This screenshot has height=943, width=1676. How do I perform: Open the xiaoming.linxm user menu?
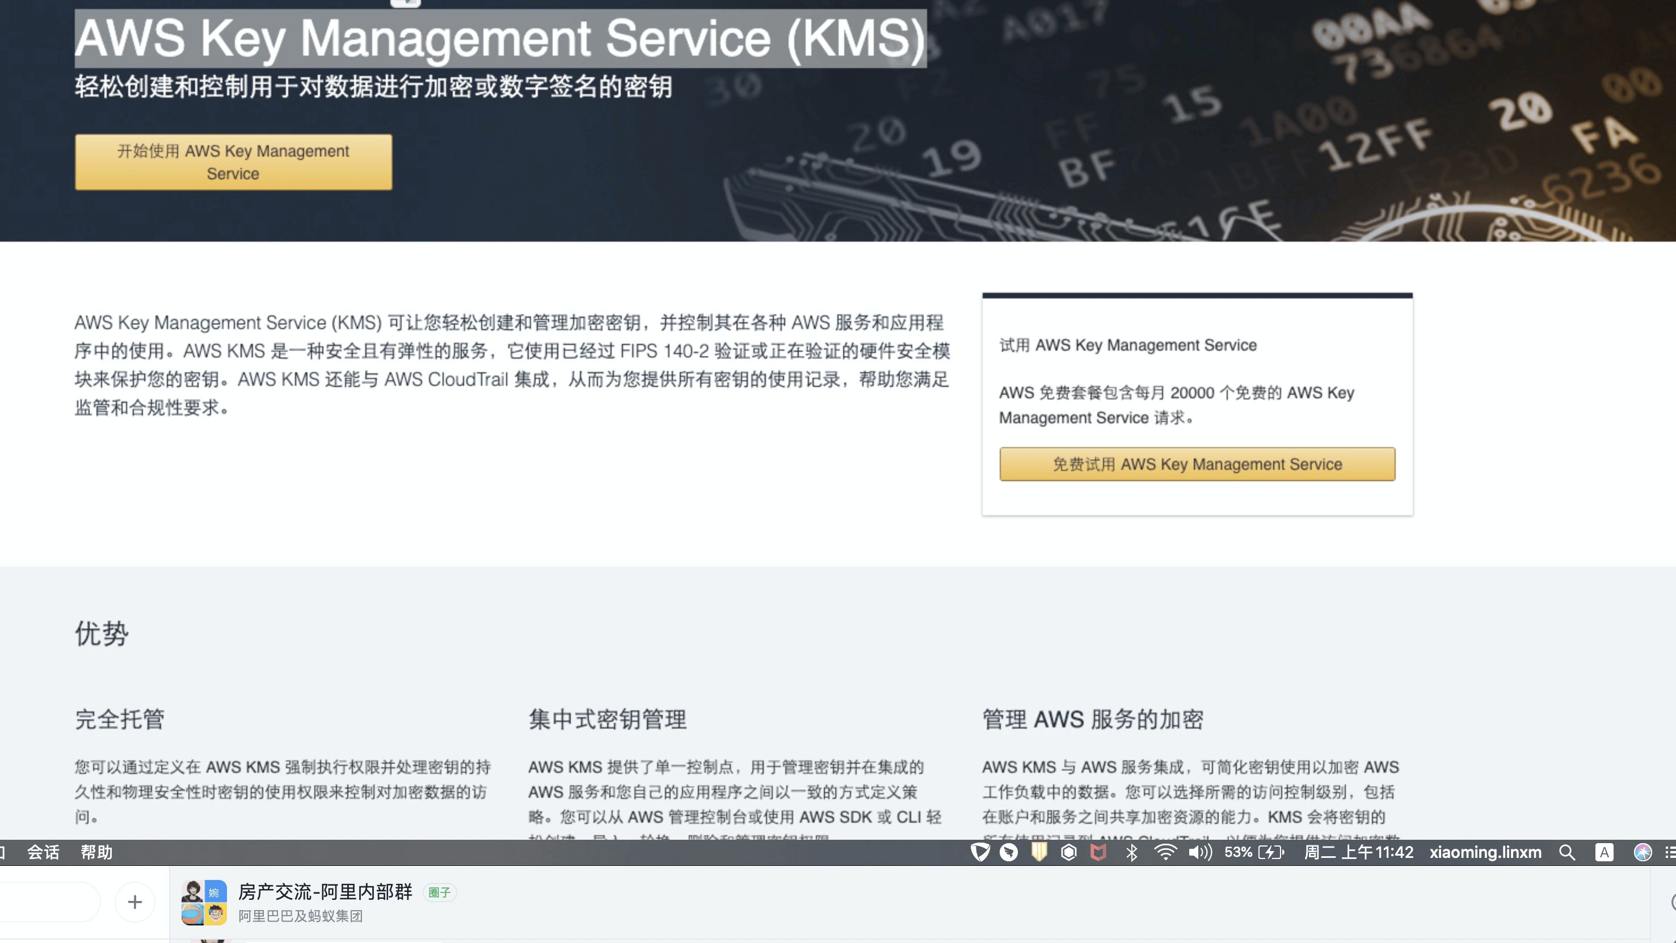(x=1485, y=852)
